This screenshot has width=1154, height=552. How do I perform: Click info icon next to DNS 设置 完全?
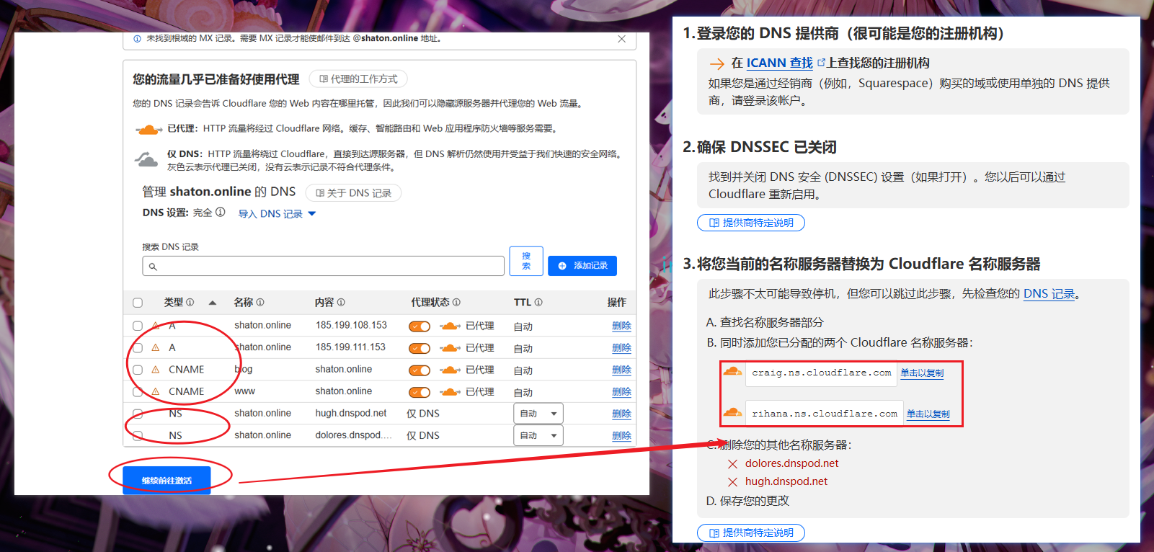tap(221, 213)
